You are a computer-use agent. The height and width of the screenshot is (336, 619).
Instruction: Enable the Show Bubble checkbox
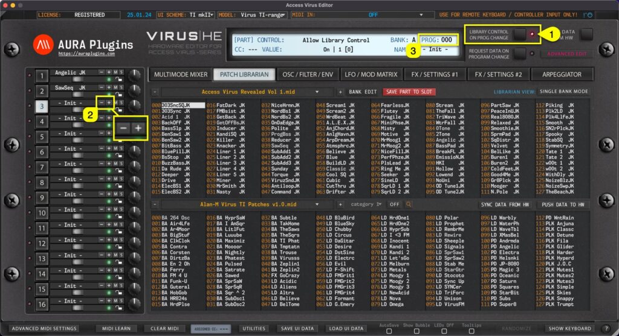pos(416,331)
